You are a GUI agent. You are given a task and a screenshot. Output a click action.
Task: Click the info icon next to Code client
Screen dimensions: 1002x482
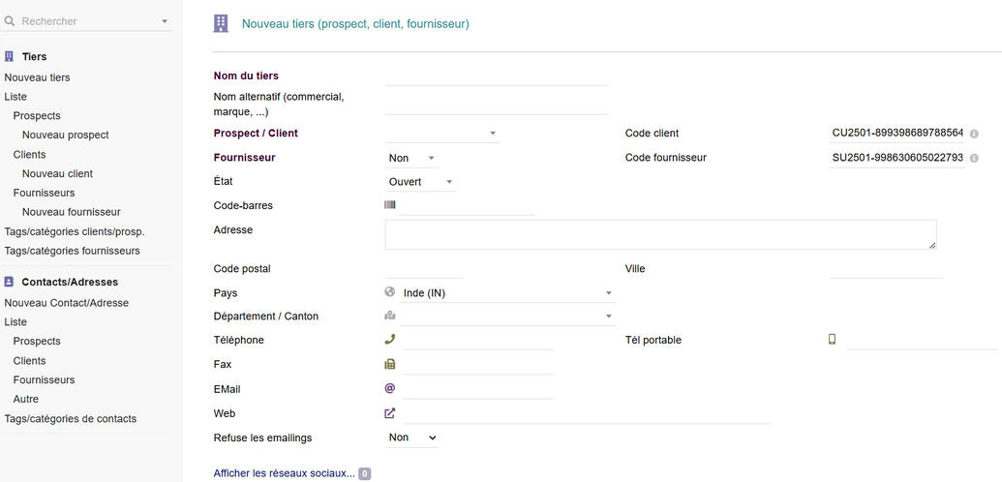(974, 134)
